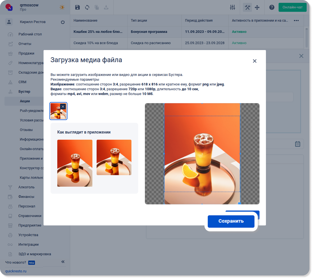This screenshot has width=312, height=278.
Task: Open the table columns three-dot menu
Action: (296, 21)
